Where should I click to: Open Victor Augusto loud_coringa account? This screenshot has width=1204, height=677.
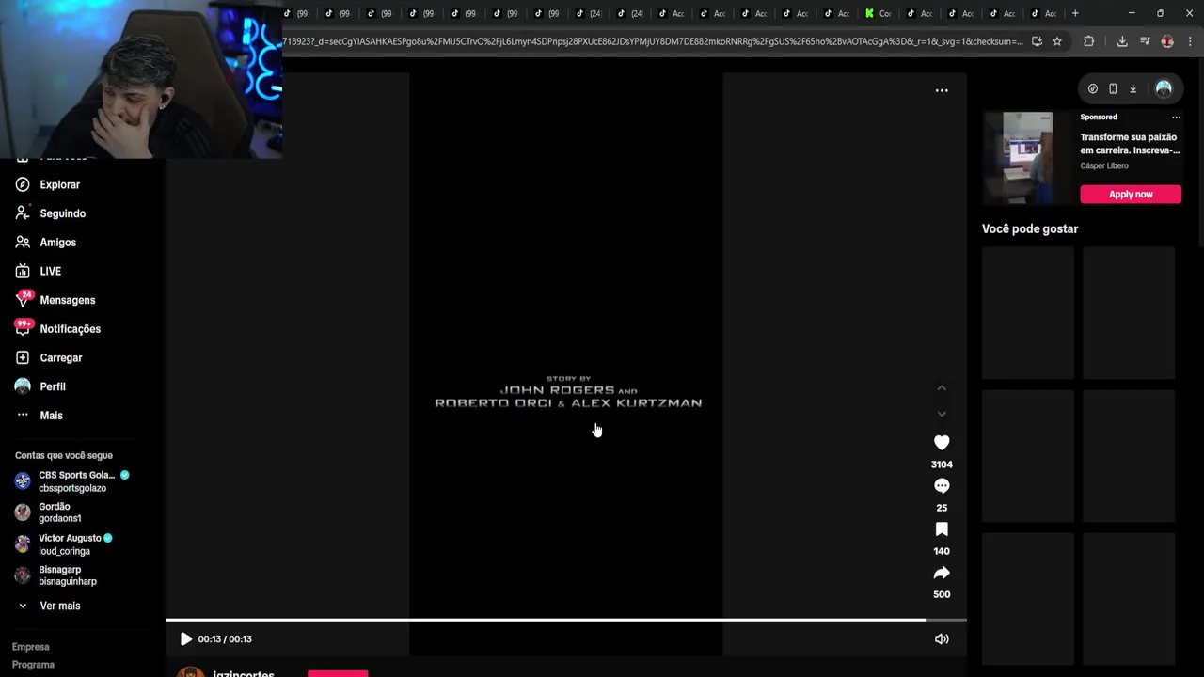[64, 543]
